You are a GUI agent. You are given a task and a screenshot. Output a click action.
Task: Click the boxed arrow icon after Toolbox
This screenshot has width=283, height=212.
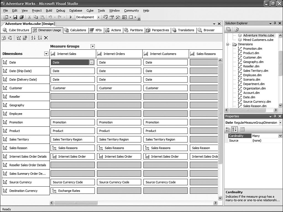tap(124, 17)
